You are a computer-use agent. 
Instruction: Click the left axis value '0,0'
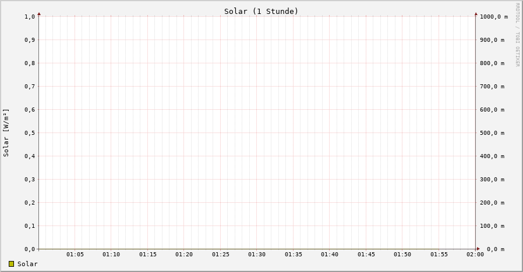30,249
